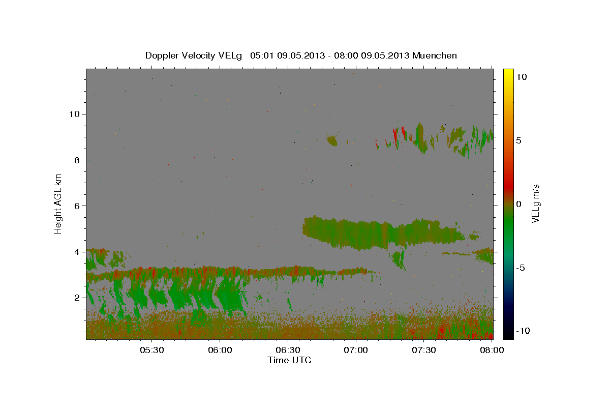Click the 'VELg m/s' colorbar label
Screen dimensions: 610x407
click(535, 203)
